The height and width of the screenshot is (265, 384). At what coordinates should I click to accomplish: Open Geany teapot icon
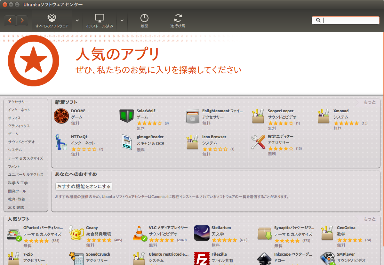pyautogui.click(x=77, y=233)
